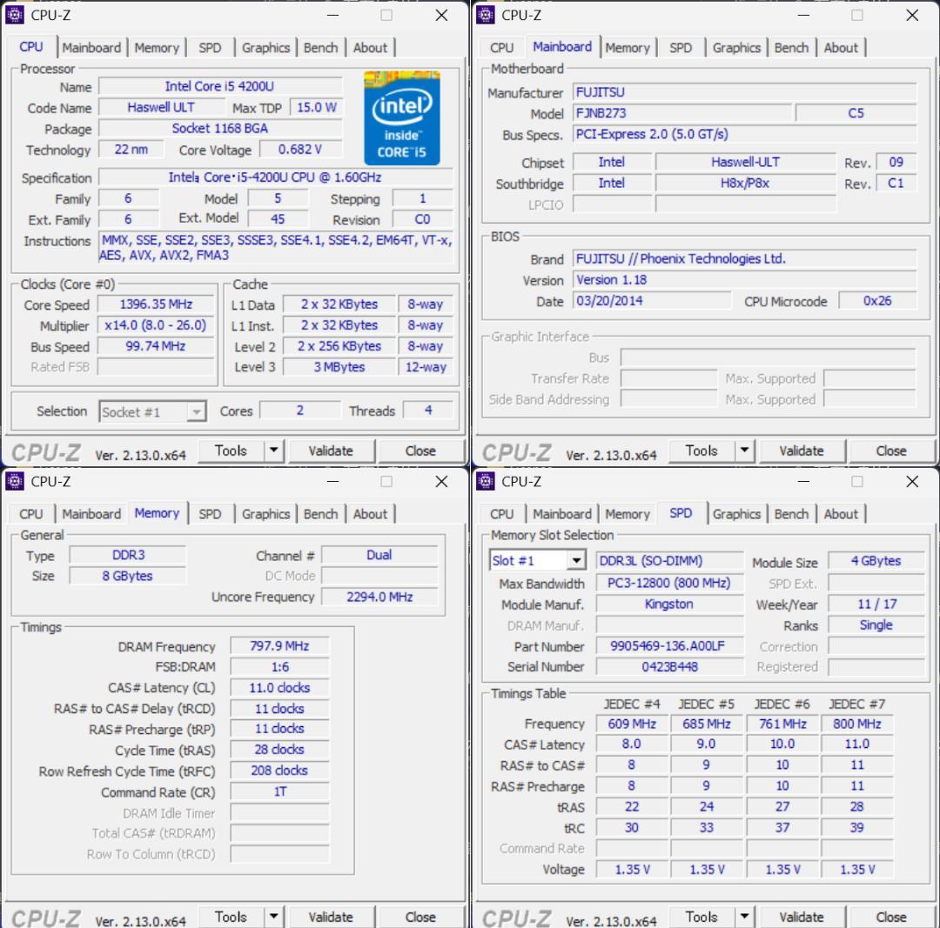Click Validate in the Processor window
Screen dimensions: 940x928
coord(331,451)
